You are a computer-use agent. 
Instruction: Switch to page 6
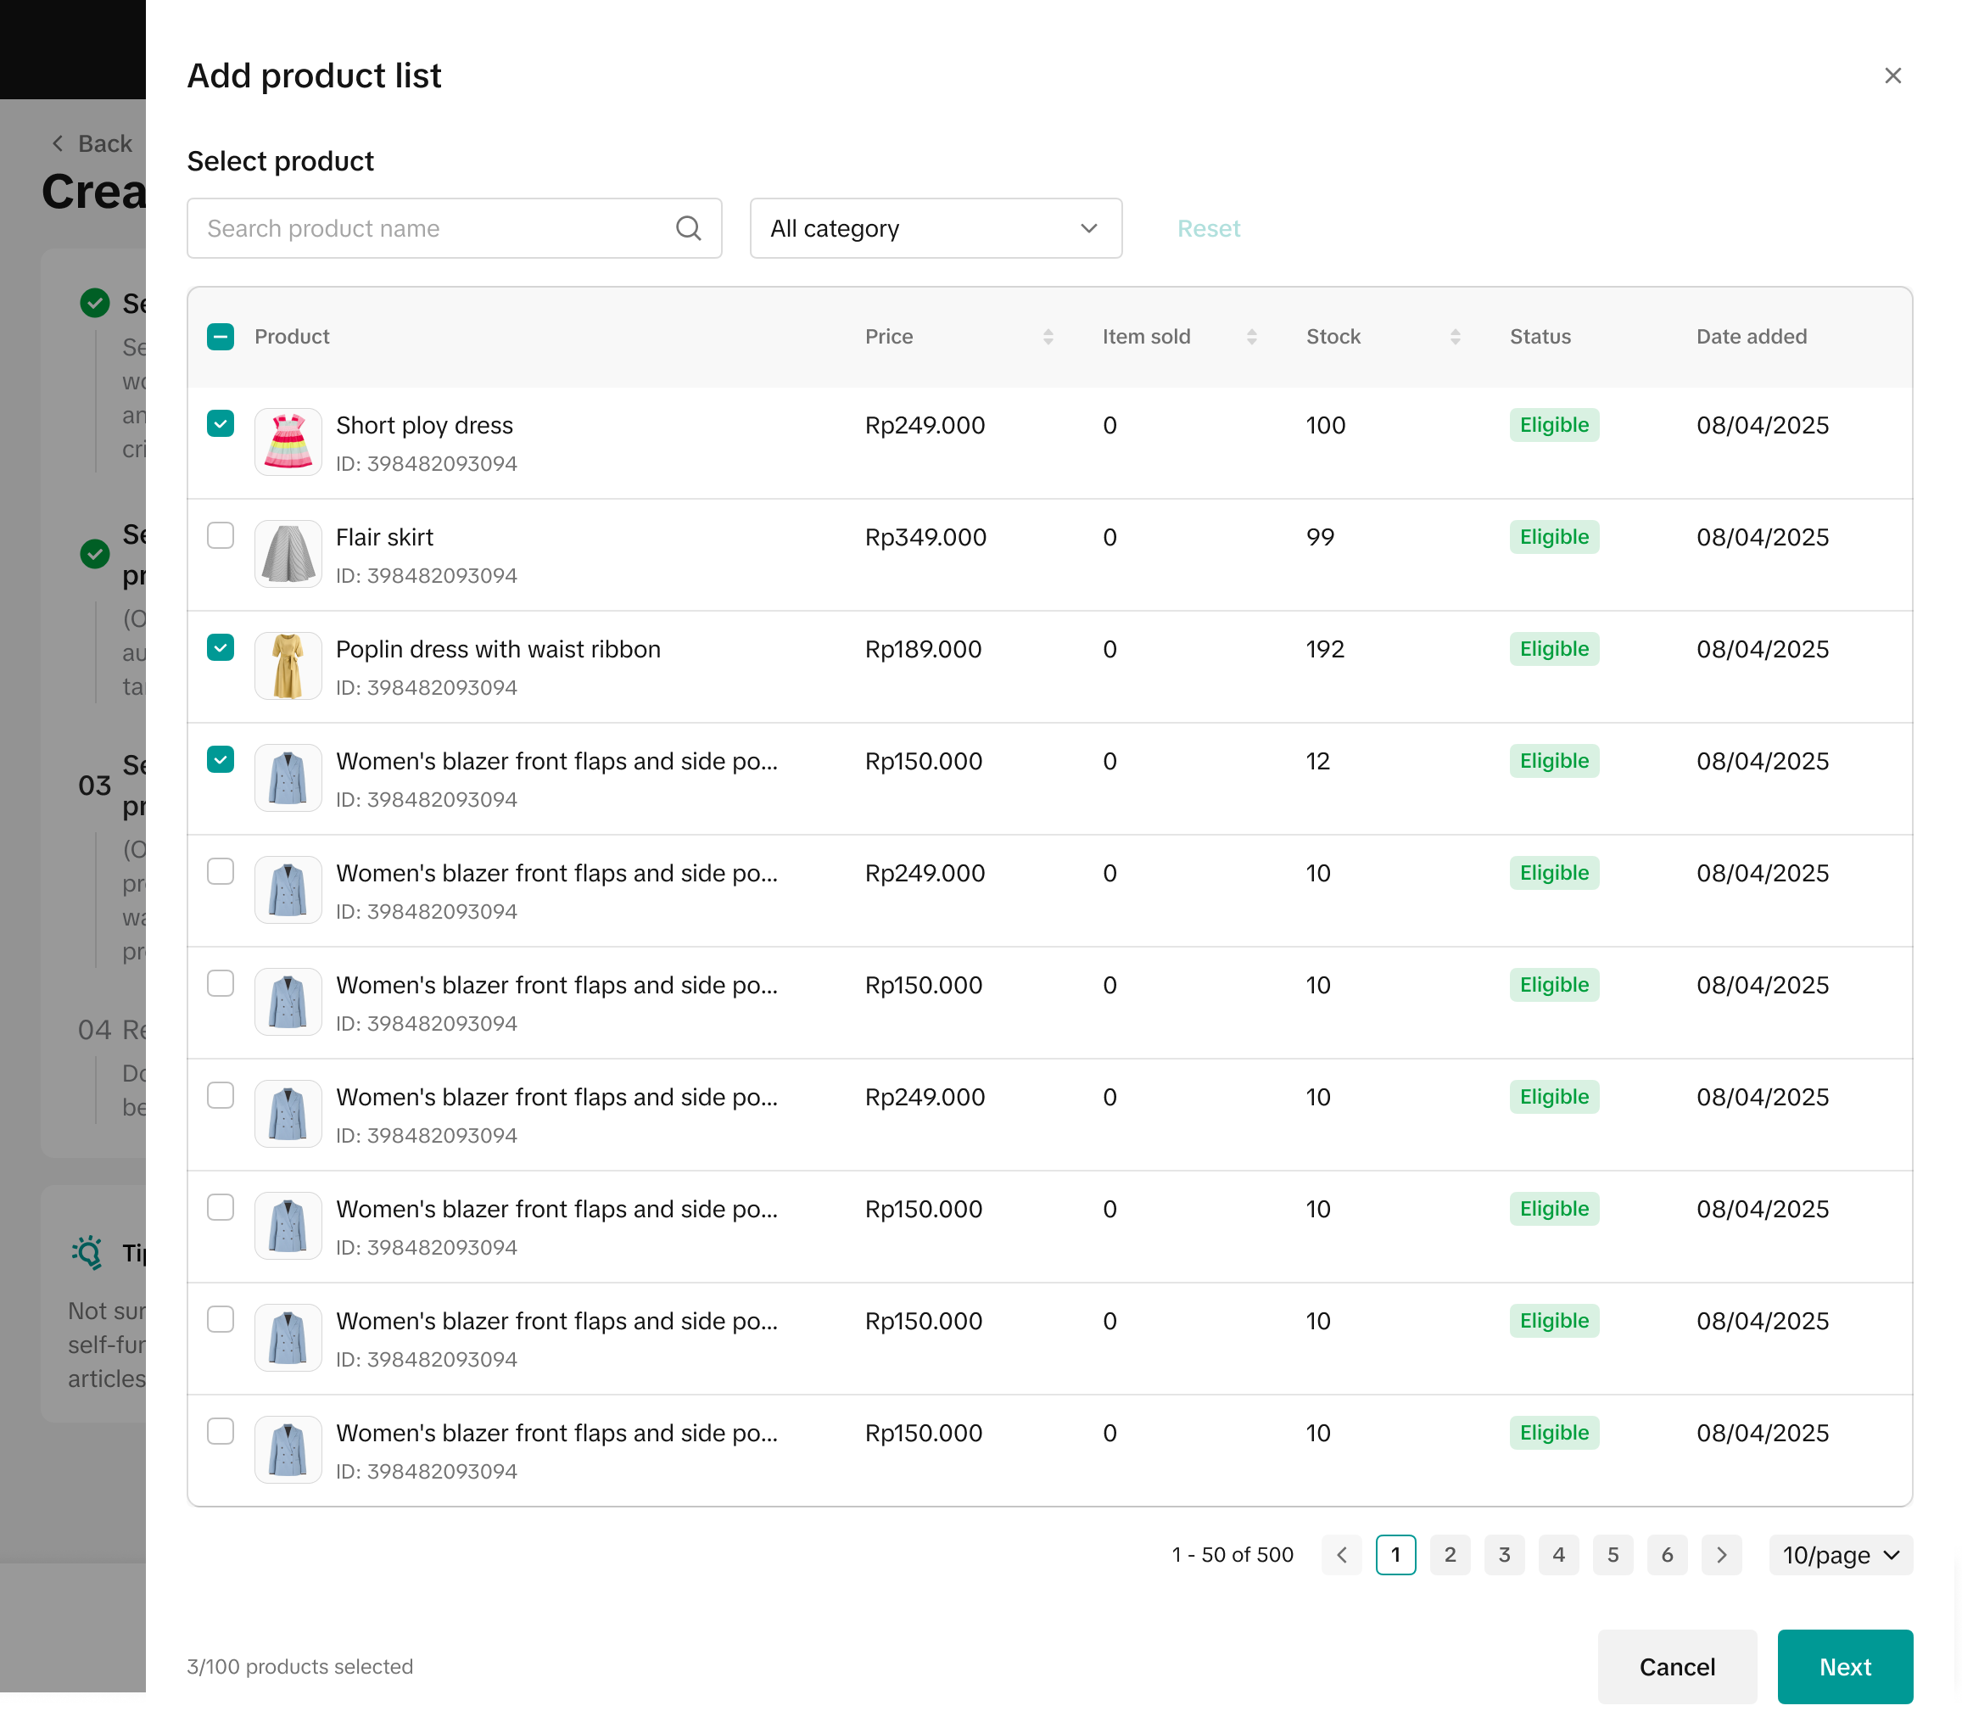tap(1666, 1555)
